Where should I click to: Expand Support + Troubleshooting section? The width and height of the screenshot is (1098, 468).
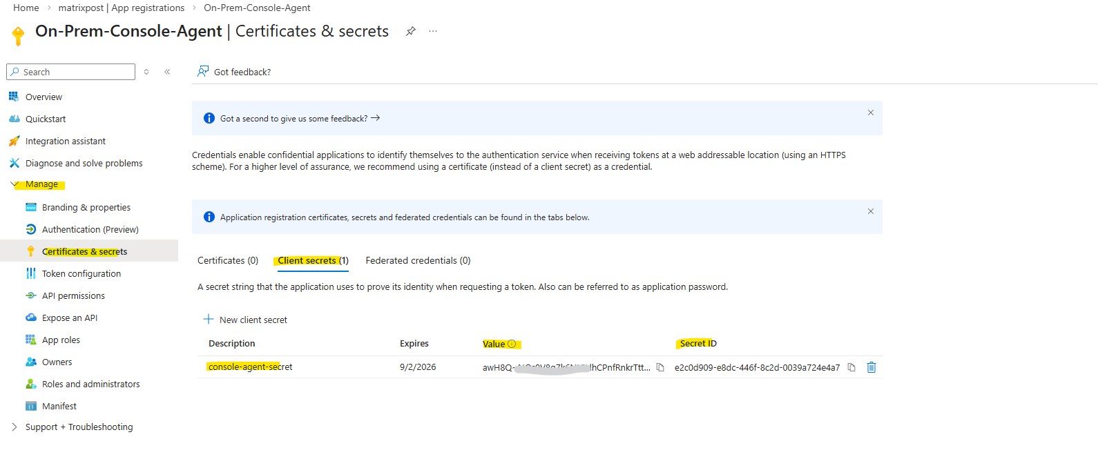[15, 427]
